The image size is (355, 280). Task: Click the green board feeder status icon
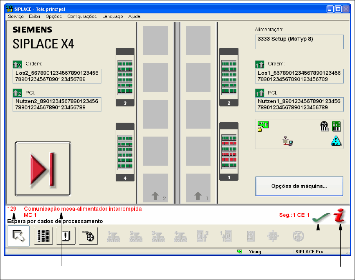click(x=336, y=126)
